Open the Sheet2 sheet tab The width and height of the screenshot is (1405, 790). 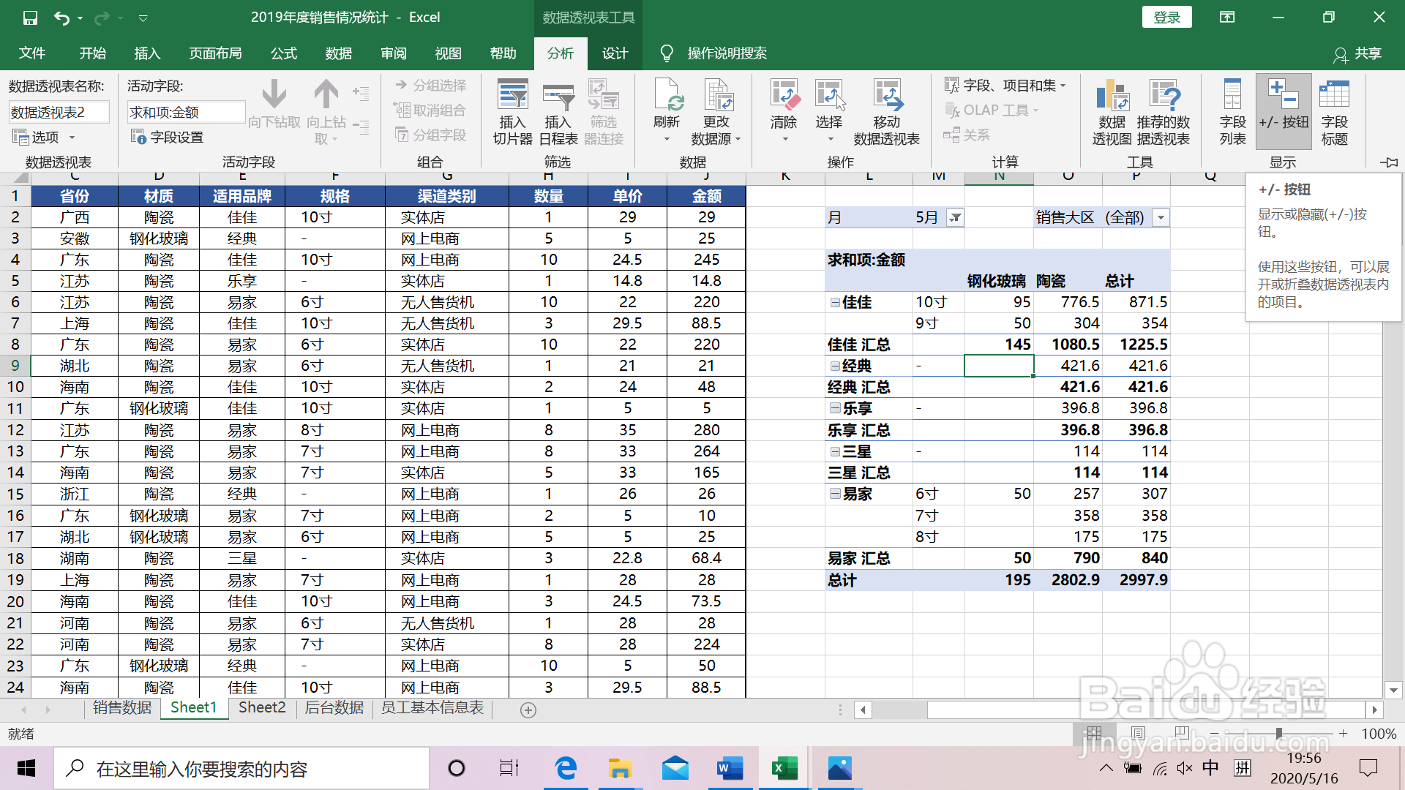[262, 707]
